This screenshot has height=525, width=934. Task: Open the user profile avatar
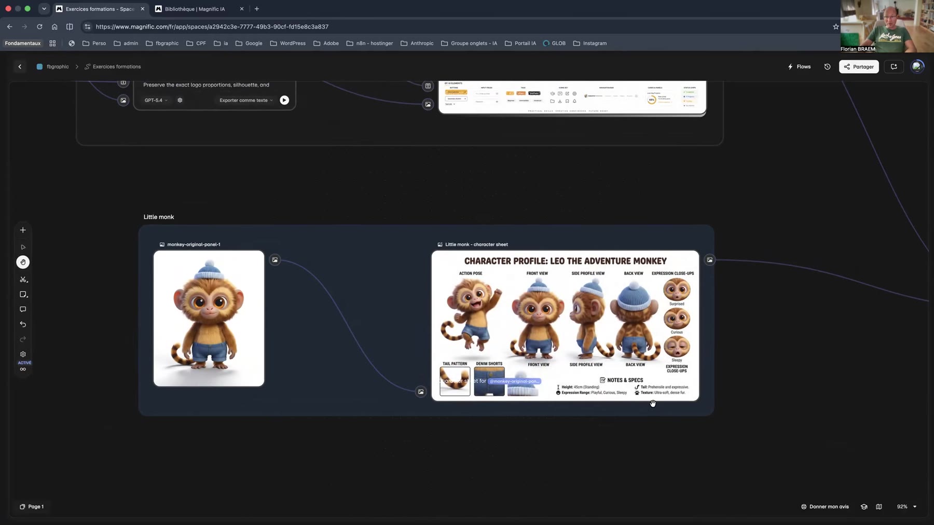point(917,66)
